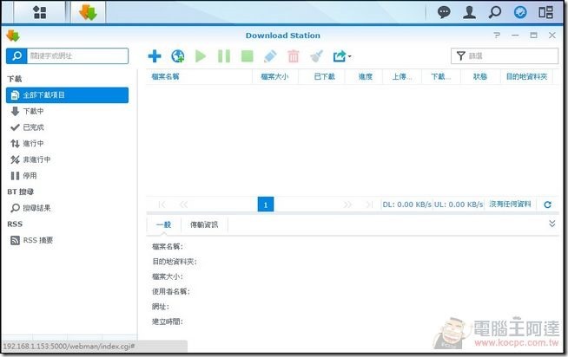
Task: Click the help question mark button
Action: [x=497, y=35]
